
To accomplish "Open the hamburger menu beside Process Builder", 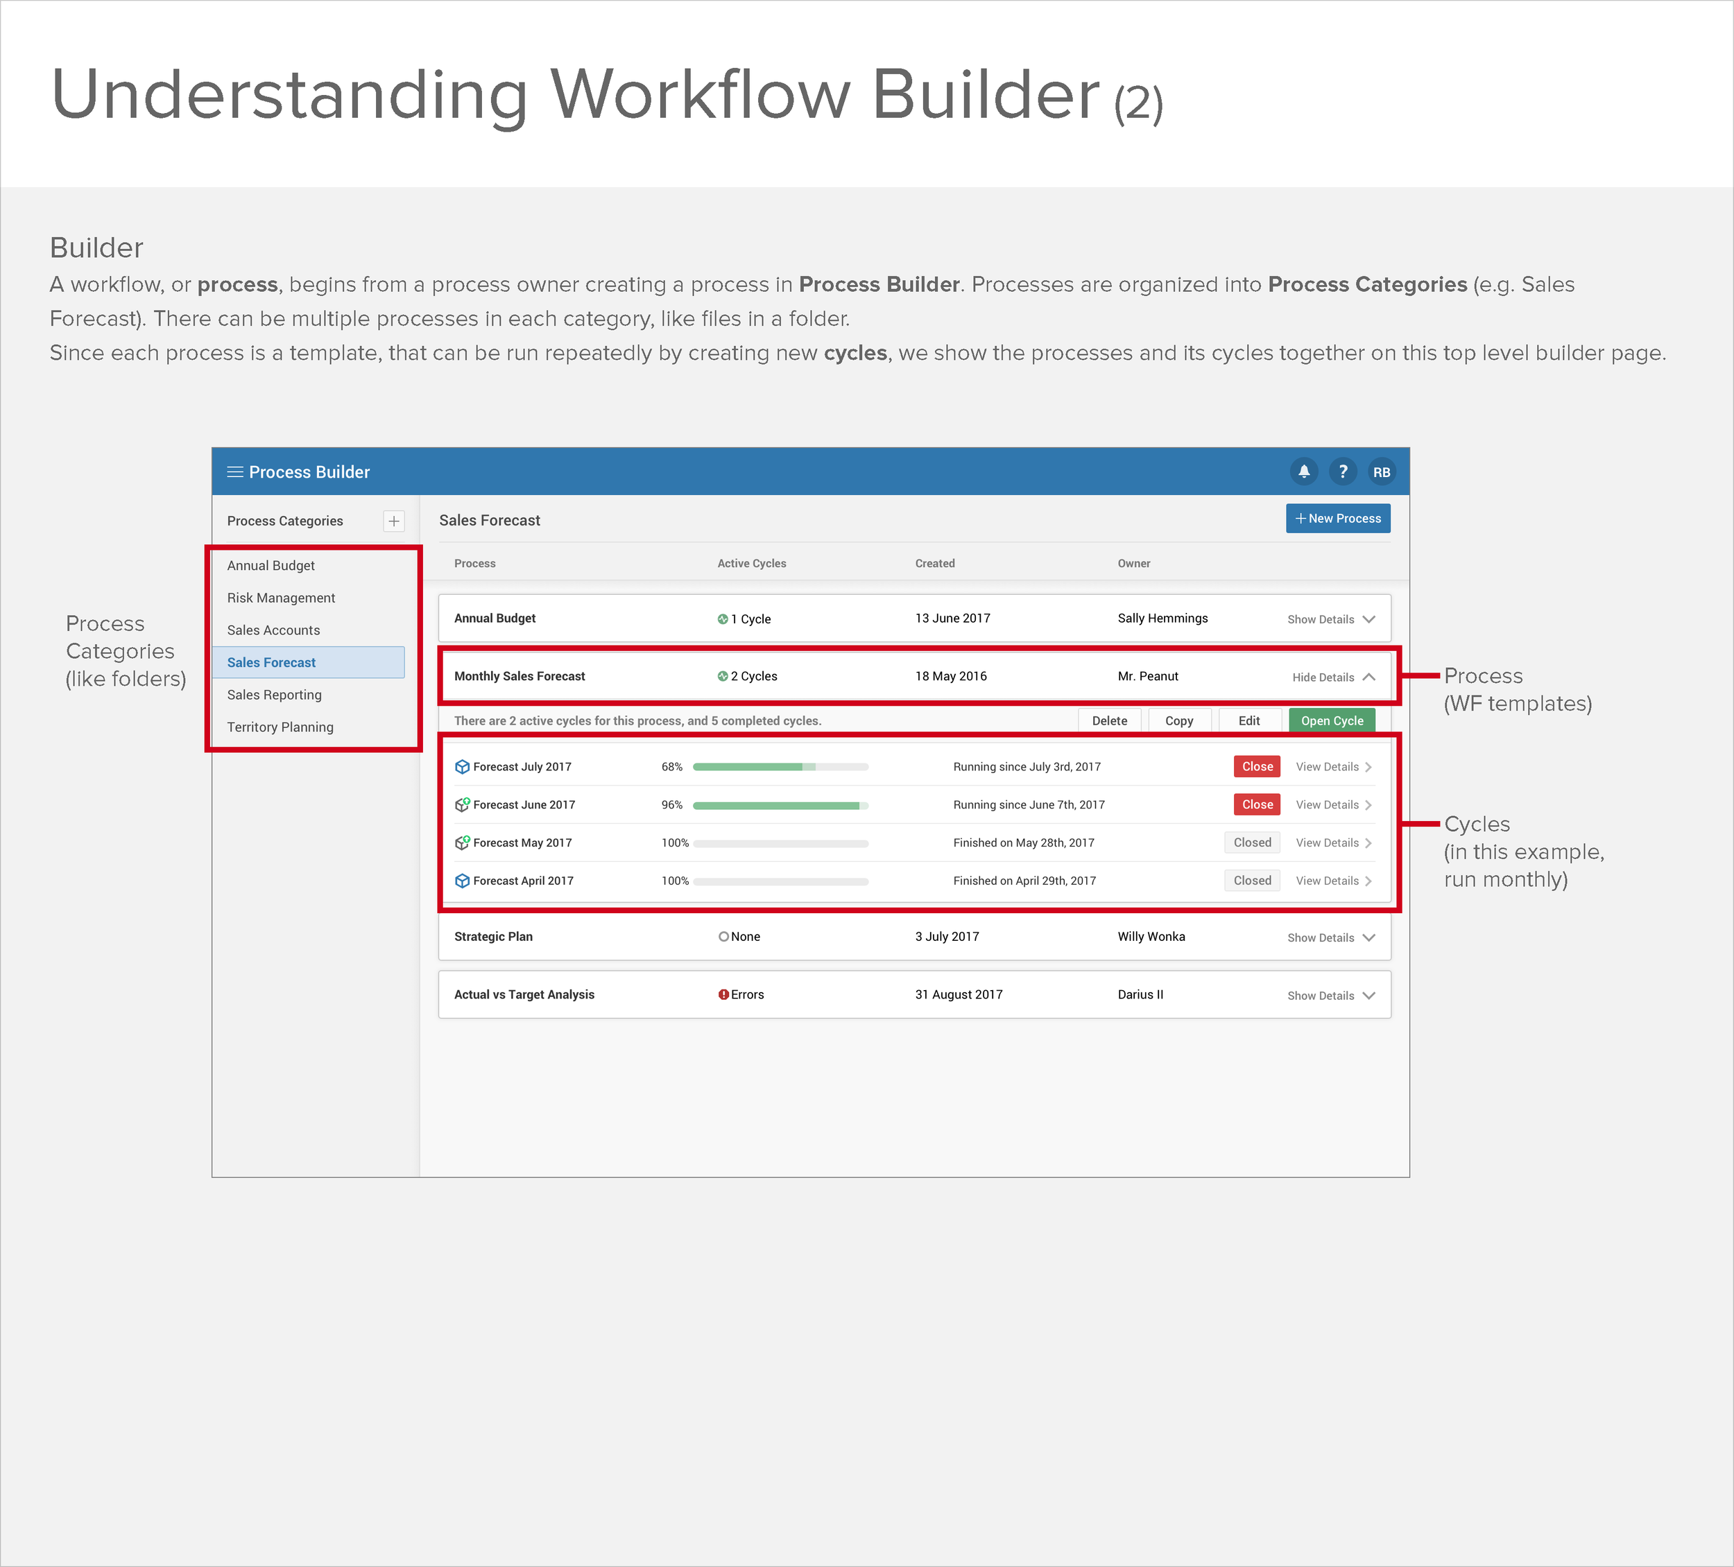I will tap(234, 472).
